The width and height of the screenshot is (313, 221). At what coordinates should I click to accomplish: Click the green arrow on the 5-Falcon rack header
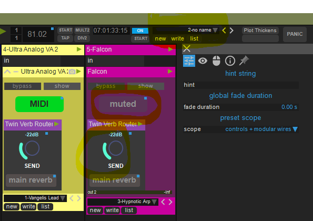[170, 49]
